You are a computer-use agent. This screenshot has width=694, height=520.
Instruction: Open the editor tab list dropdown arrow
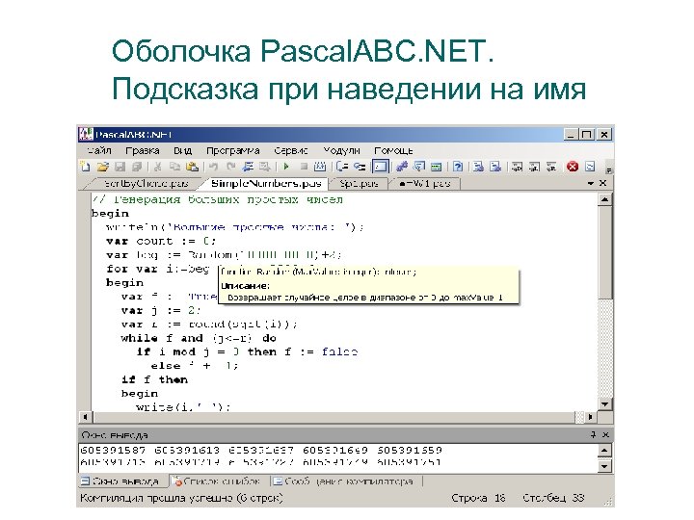pos(591,183)
